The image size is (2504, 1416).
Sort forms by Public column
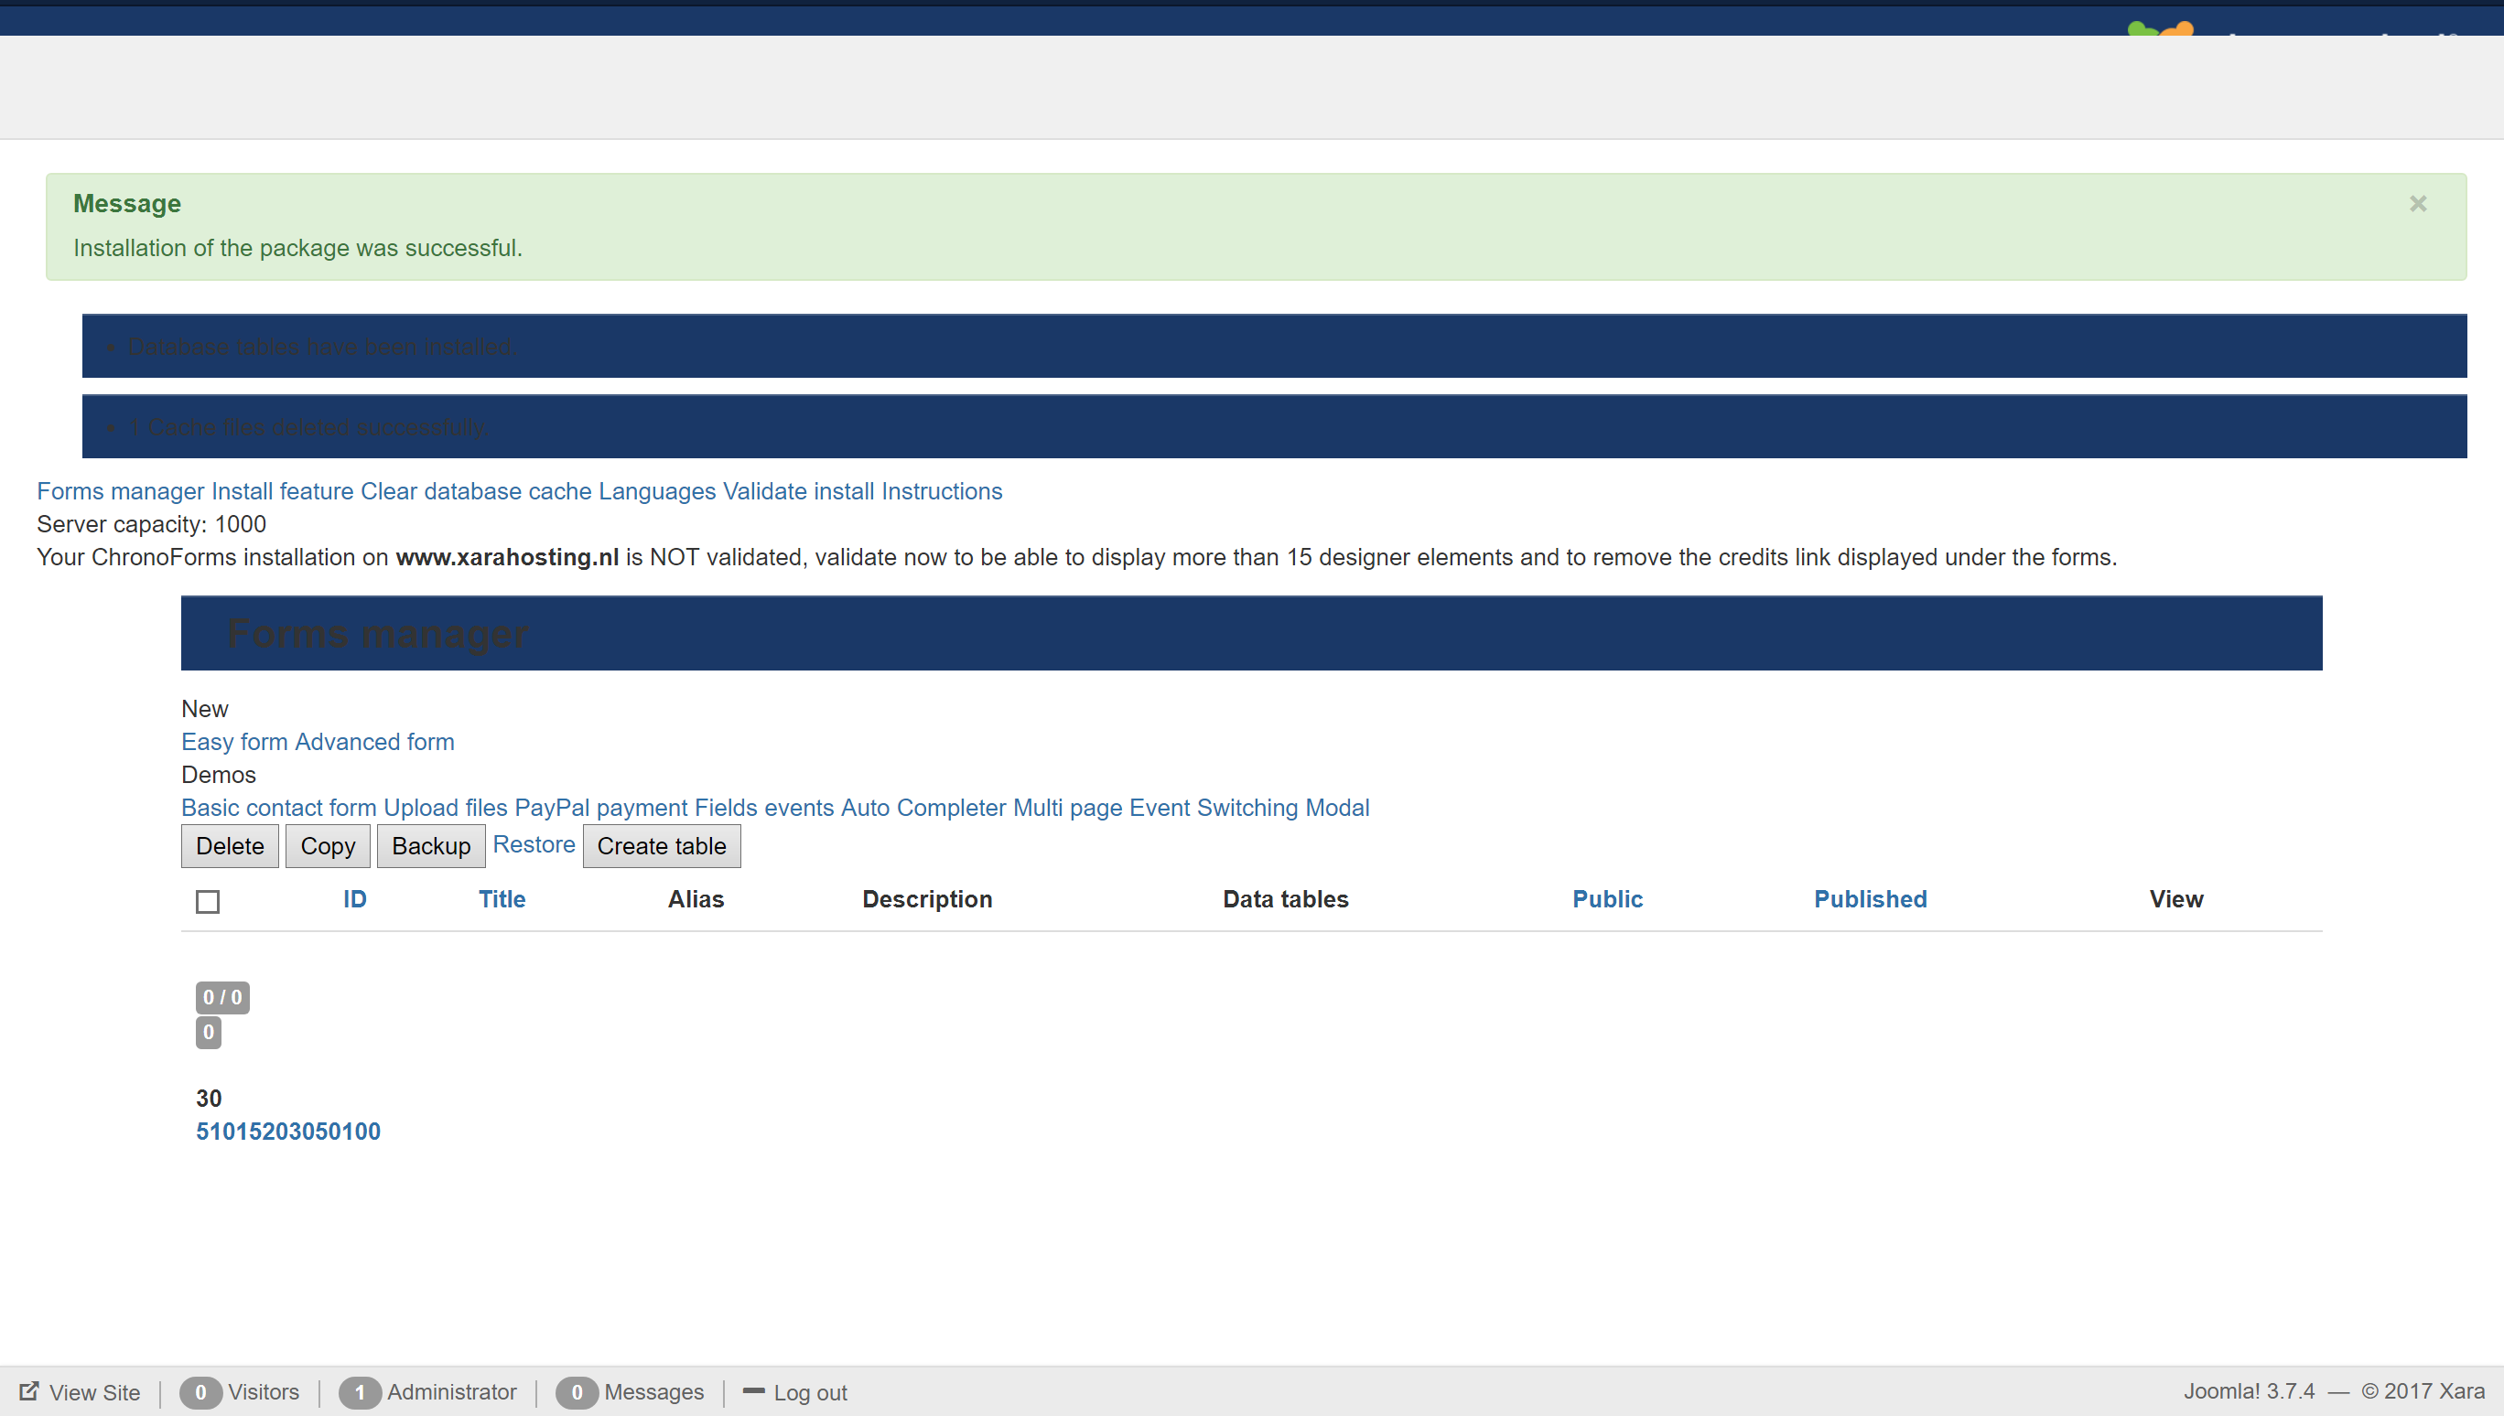(1607, 899)
